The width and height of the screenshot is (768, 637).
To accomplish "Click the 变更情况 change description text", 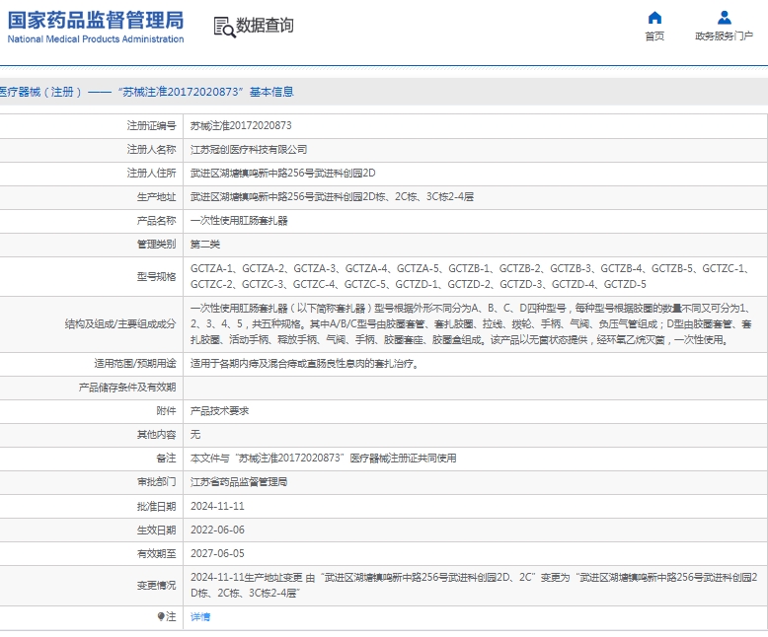I will tap(474, 585).
